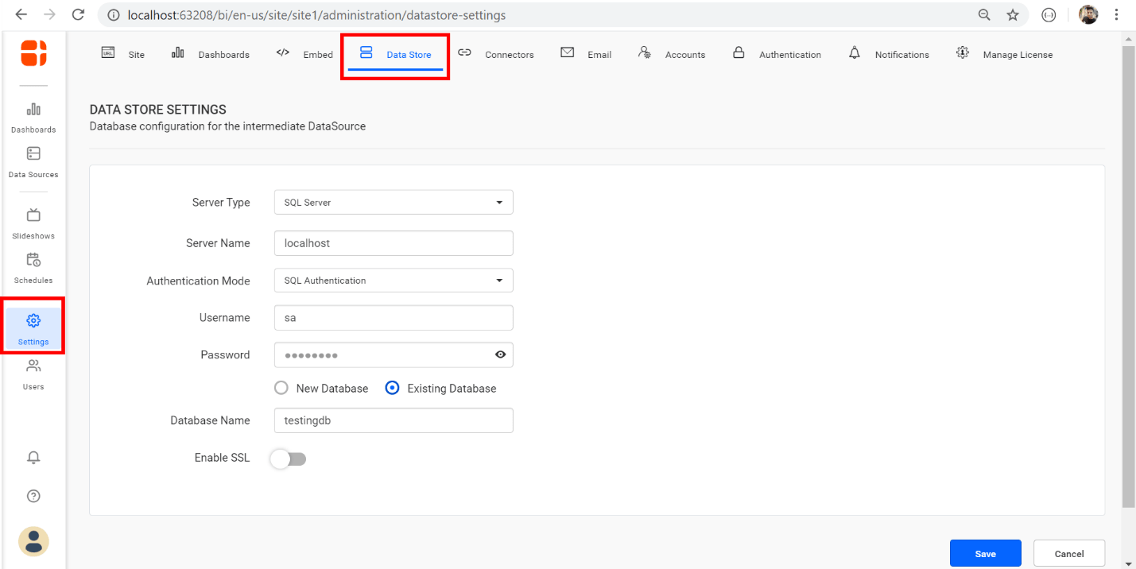Screen dimensions: 1136x569
Task: Select the Existing Database option
Action: click(391, 388)
